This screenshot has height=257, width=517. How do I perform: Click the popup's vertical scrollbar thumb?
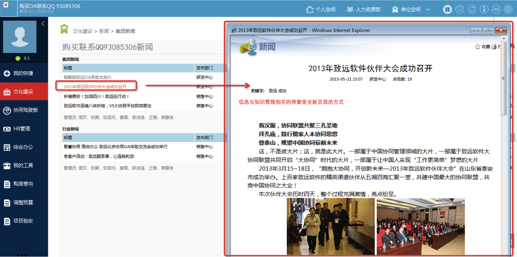click(x=503, y=78)
